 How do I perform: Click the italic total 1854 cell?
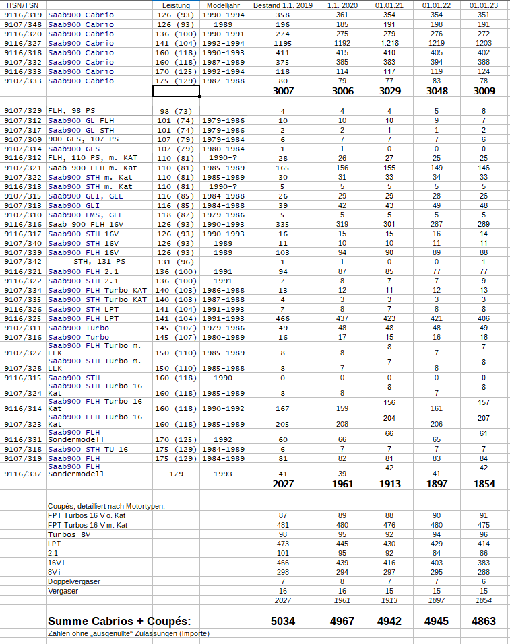click(484, 600)
